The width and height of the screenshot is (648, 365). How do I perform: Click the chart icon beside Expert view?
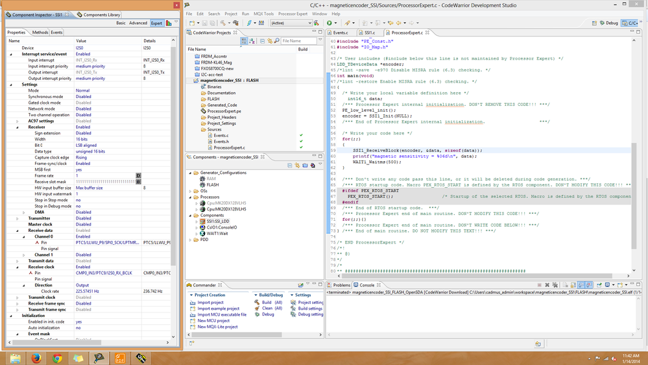click(x=169, y=23)
